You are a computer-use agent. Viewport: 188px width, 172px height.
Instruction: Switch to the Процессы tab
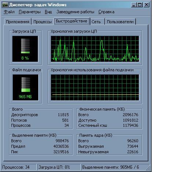pos(43,22)
